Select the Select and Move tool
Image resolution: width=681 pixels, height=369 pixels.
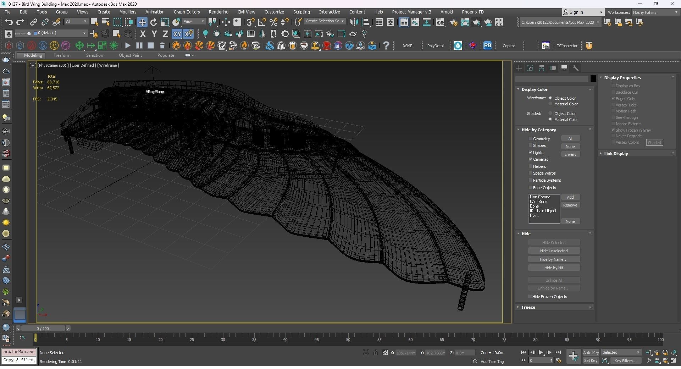click(x=142, y=22)
